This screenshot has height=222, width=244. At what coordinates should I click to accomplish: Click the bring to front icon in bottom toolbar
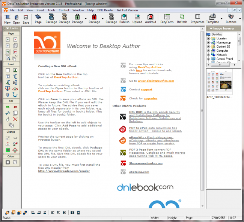pyautogui.click(x=7, y=212)
